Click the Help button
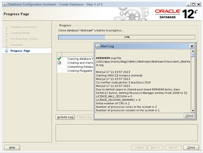The image size is (203, 153). point(12,148)
